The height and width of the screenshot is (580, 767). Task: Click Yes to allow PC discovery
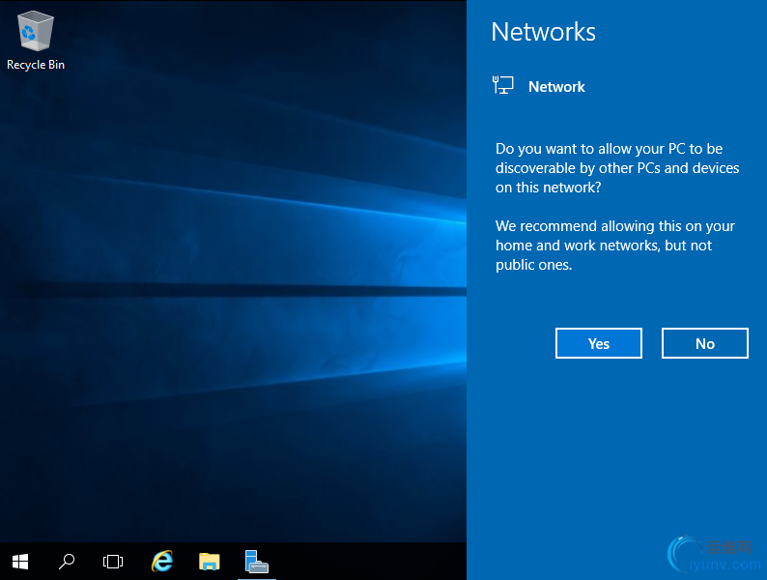(599, 343)
